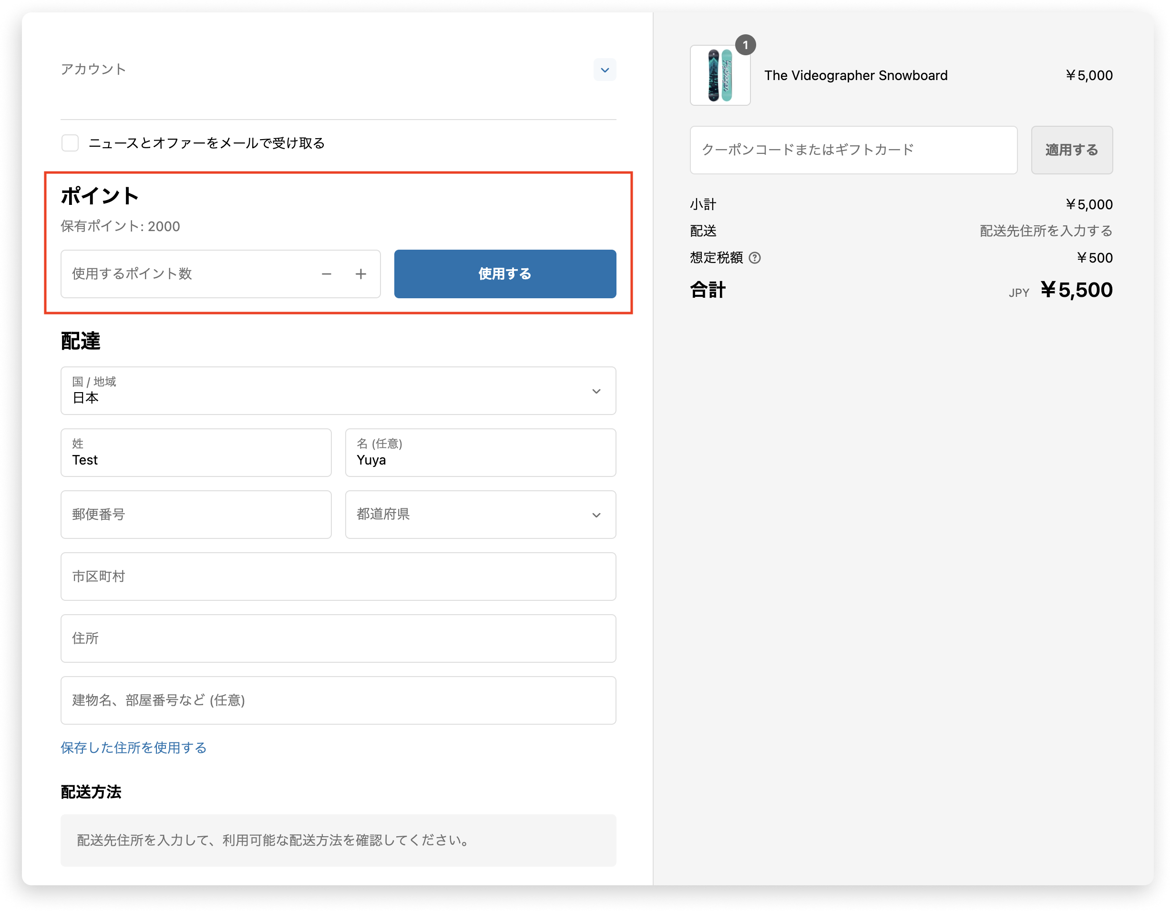Image resolution: width=1170 pixels, height=911 pixels.
Task: Click the 市区町村 input field
Action: pos(338,577)
